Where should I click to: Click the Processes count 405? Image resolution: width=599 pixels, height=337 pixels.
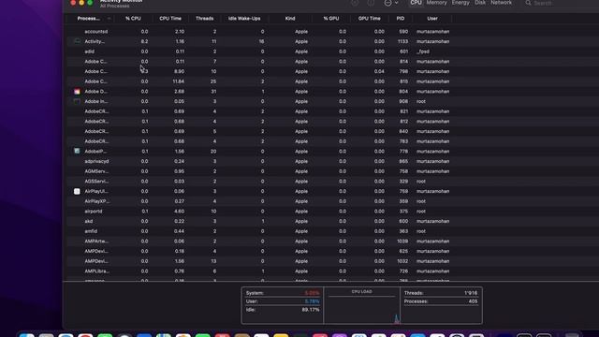tap(473, 301)
